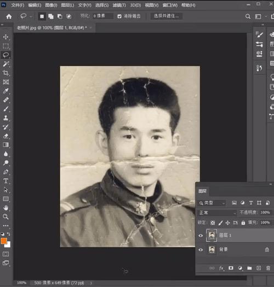Click the 选择并遮住 button

pos(166,16)
